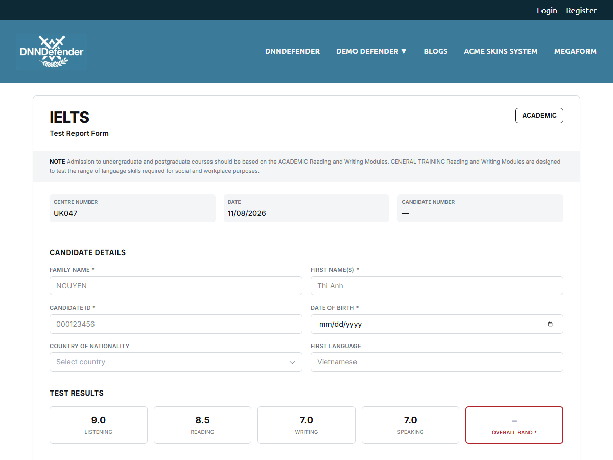Open the MegaForm menu item

coord(575,51)
